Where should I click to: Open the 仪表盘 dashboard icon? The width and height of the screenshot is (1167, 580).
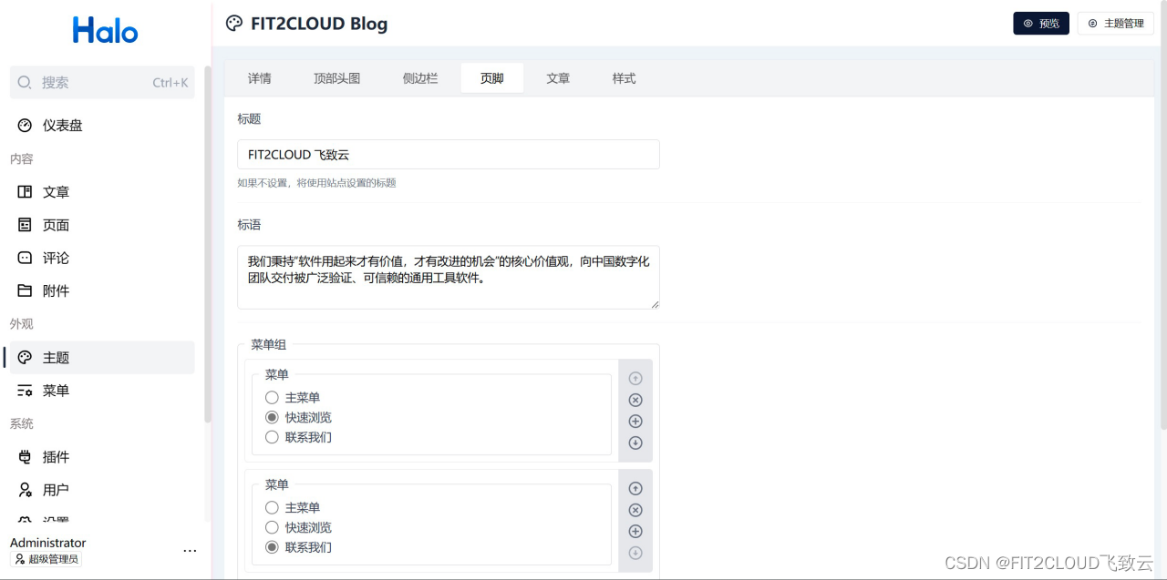(x=25, y=126)
